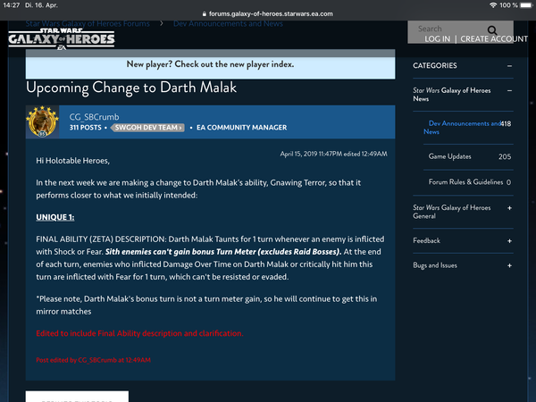Screen dimensions: 536x402
Task: Click the LOG IN link
Action: point(437,39)
